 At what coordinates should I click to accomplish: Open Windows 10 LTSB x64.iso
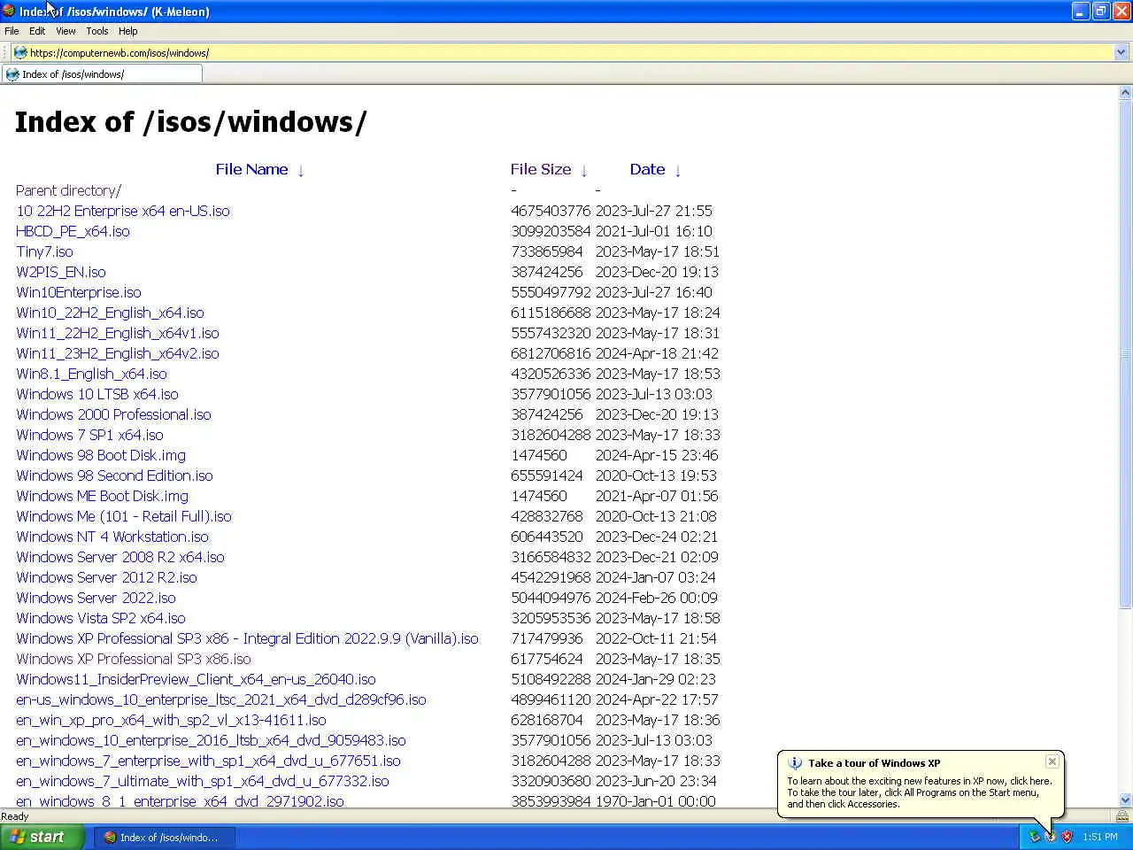97,394
